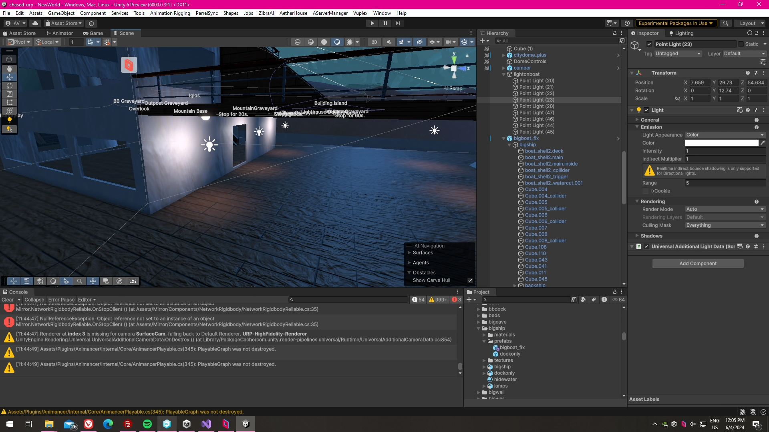Viewport: 769px width, 432px height.
Task: Open the cloud services icon in the toolbar
Action: point(35,23)
